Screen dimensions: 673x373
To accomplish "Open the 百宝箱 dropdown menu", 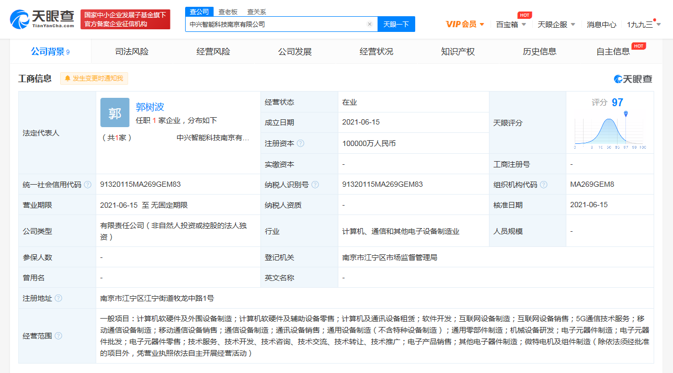I will click(x=511, y=25).
